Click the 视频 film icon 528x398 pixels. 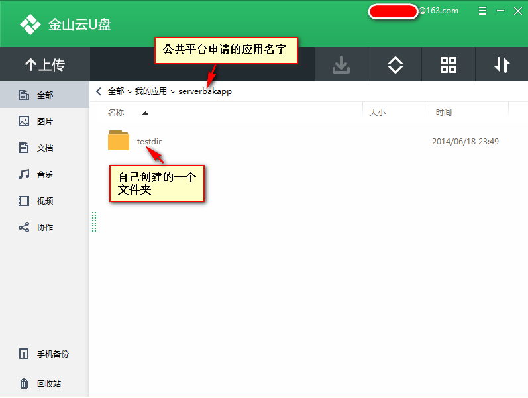point(24,201)
